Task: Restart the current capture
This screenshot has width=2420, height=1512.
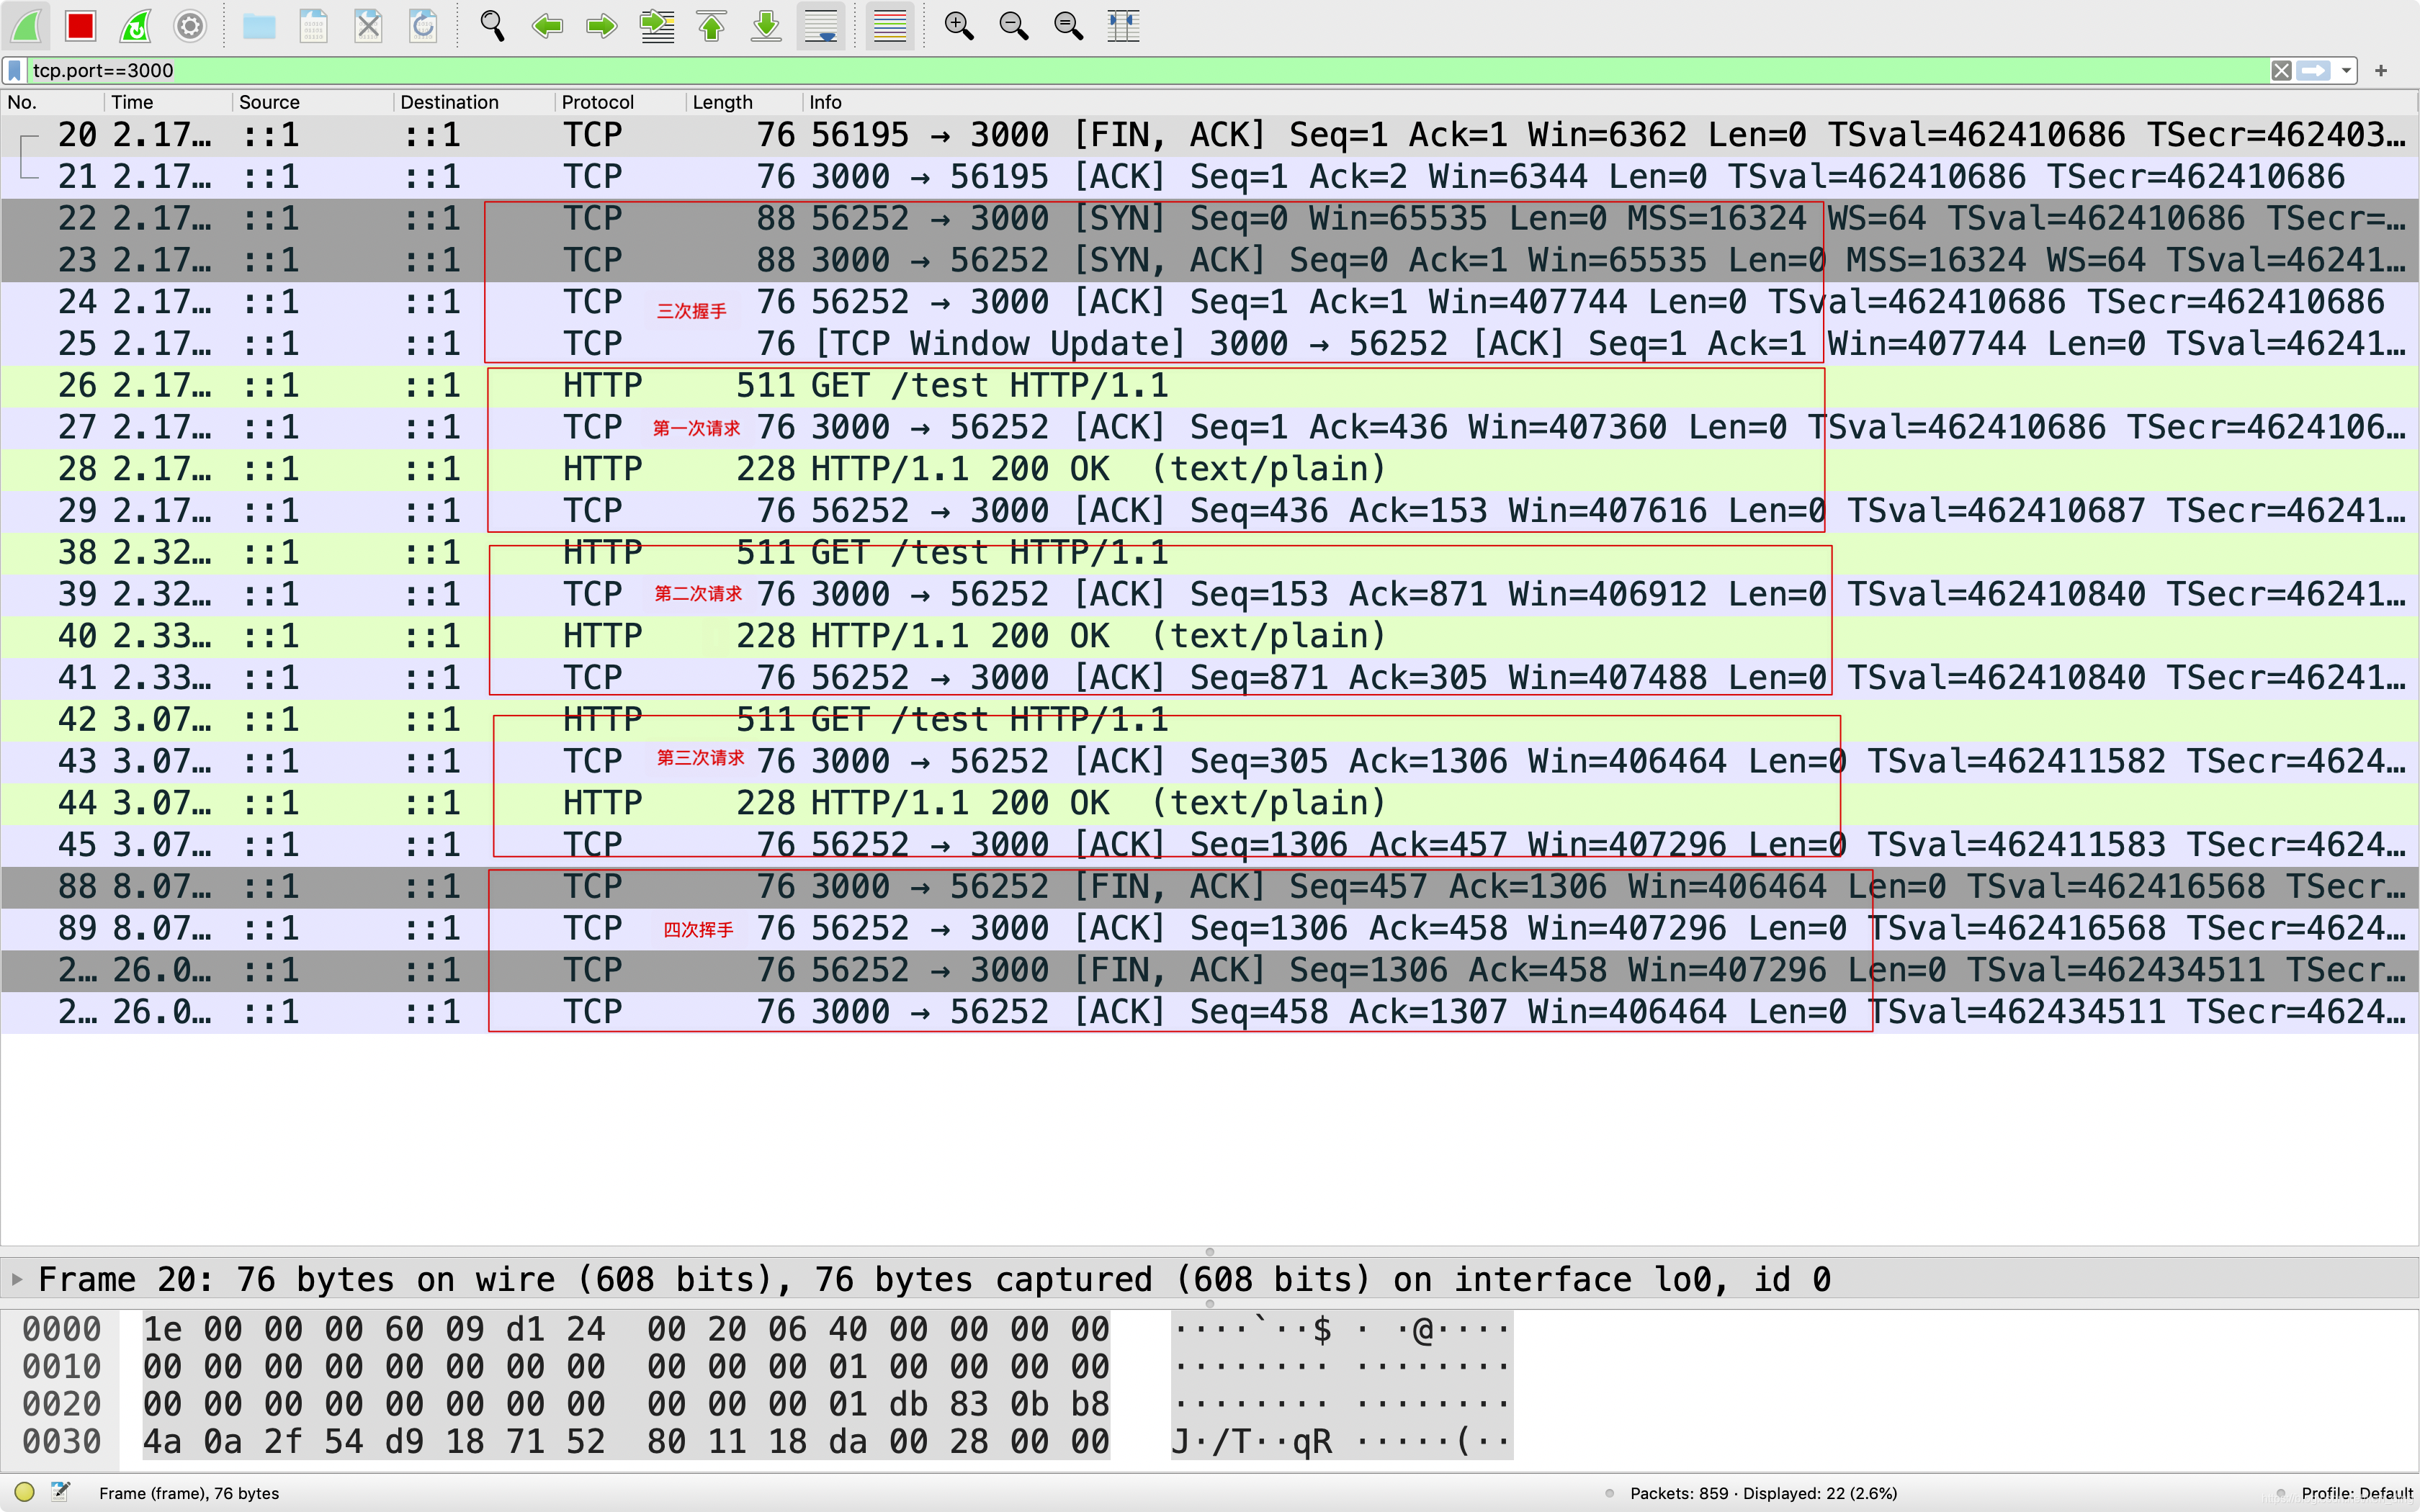Action: [135, 26]
